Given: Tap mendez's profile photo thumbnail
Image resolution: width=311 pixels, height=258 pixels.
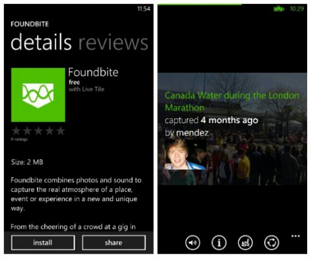Looking at the screenshot, I should [185, 154].
